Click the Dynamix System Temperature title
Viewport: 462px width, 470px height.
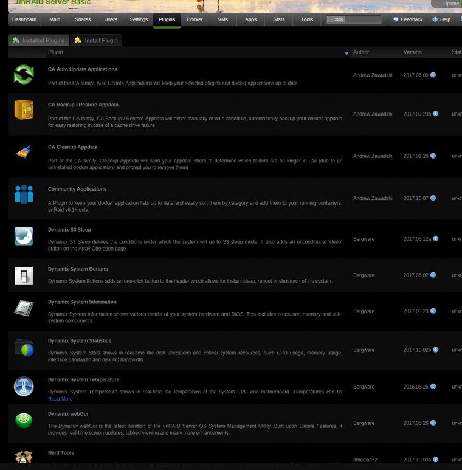pos(84,379)
